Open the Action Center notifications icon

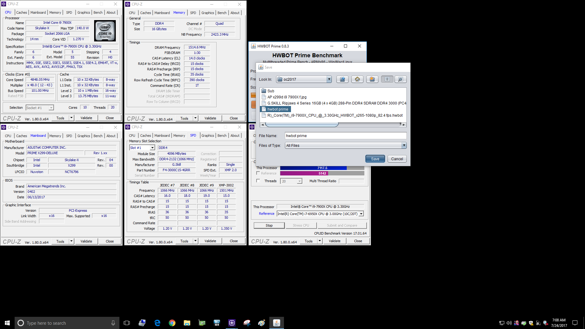click(x=575, y=323)
